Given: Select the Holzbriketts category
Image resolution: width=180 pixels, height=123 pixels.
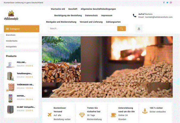Looking at the screenshot, I should (12, 41).
